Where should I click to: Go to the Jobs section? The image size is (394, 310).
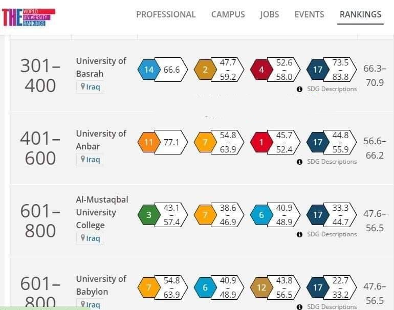pyautogui.click(x=269, y=14)
